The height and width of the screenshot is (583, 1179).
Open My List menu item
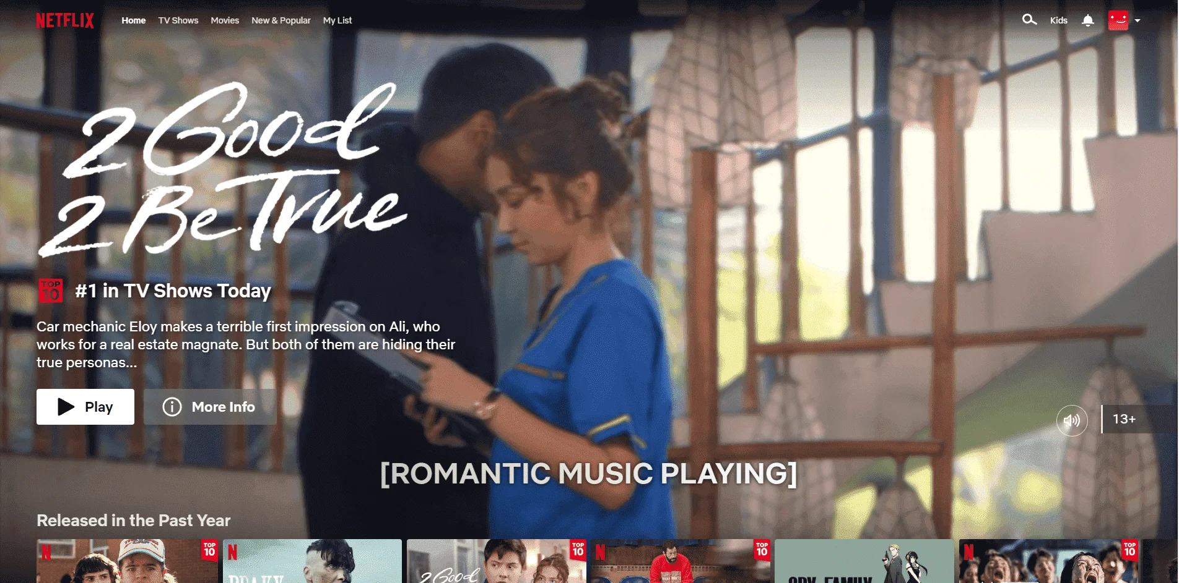tap(337, 20)
